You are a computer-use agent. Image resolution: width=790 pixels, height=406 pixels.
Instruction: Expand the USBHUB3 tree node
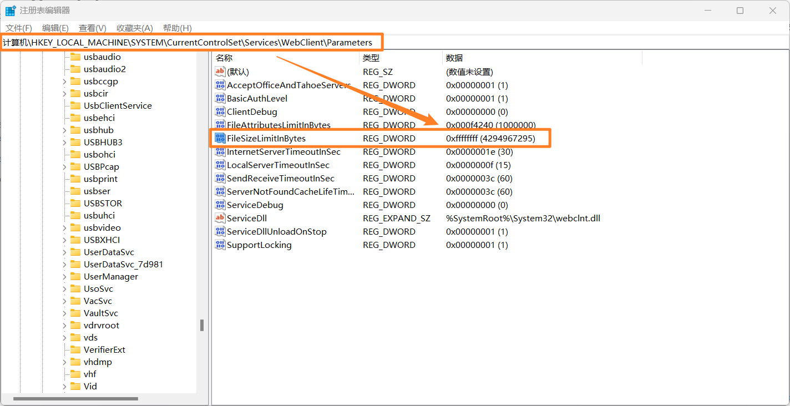pos(64,142)
